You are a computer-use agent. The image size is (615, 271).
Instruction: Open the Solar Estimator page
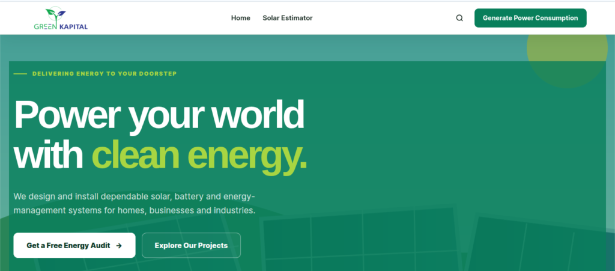(288, 18)
